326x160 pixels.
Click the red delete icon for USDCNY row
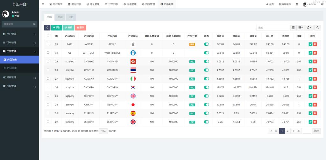point(315,122)
